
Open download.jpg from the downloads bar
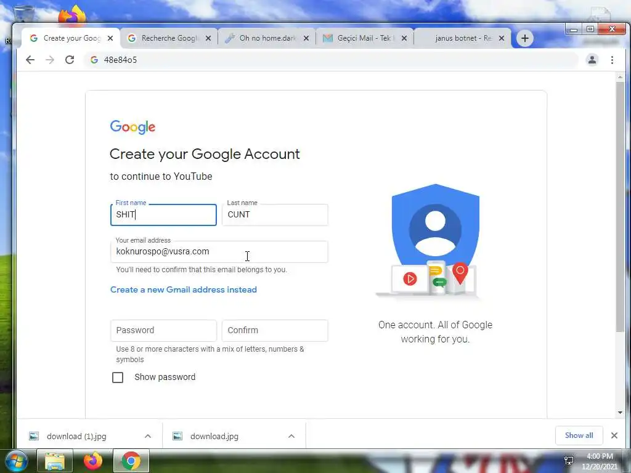point(214,437)
